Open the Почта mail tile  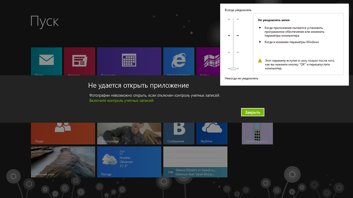pyautogui.click(x=47, y=61)
